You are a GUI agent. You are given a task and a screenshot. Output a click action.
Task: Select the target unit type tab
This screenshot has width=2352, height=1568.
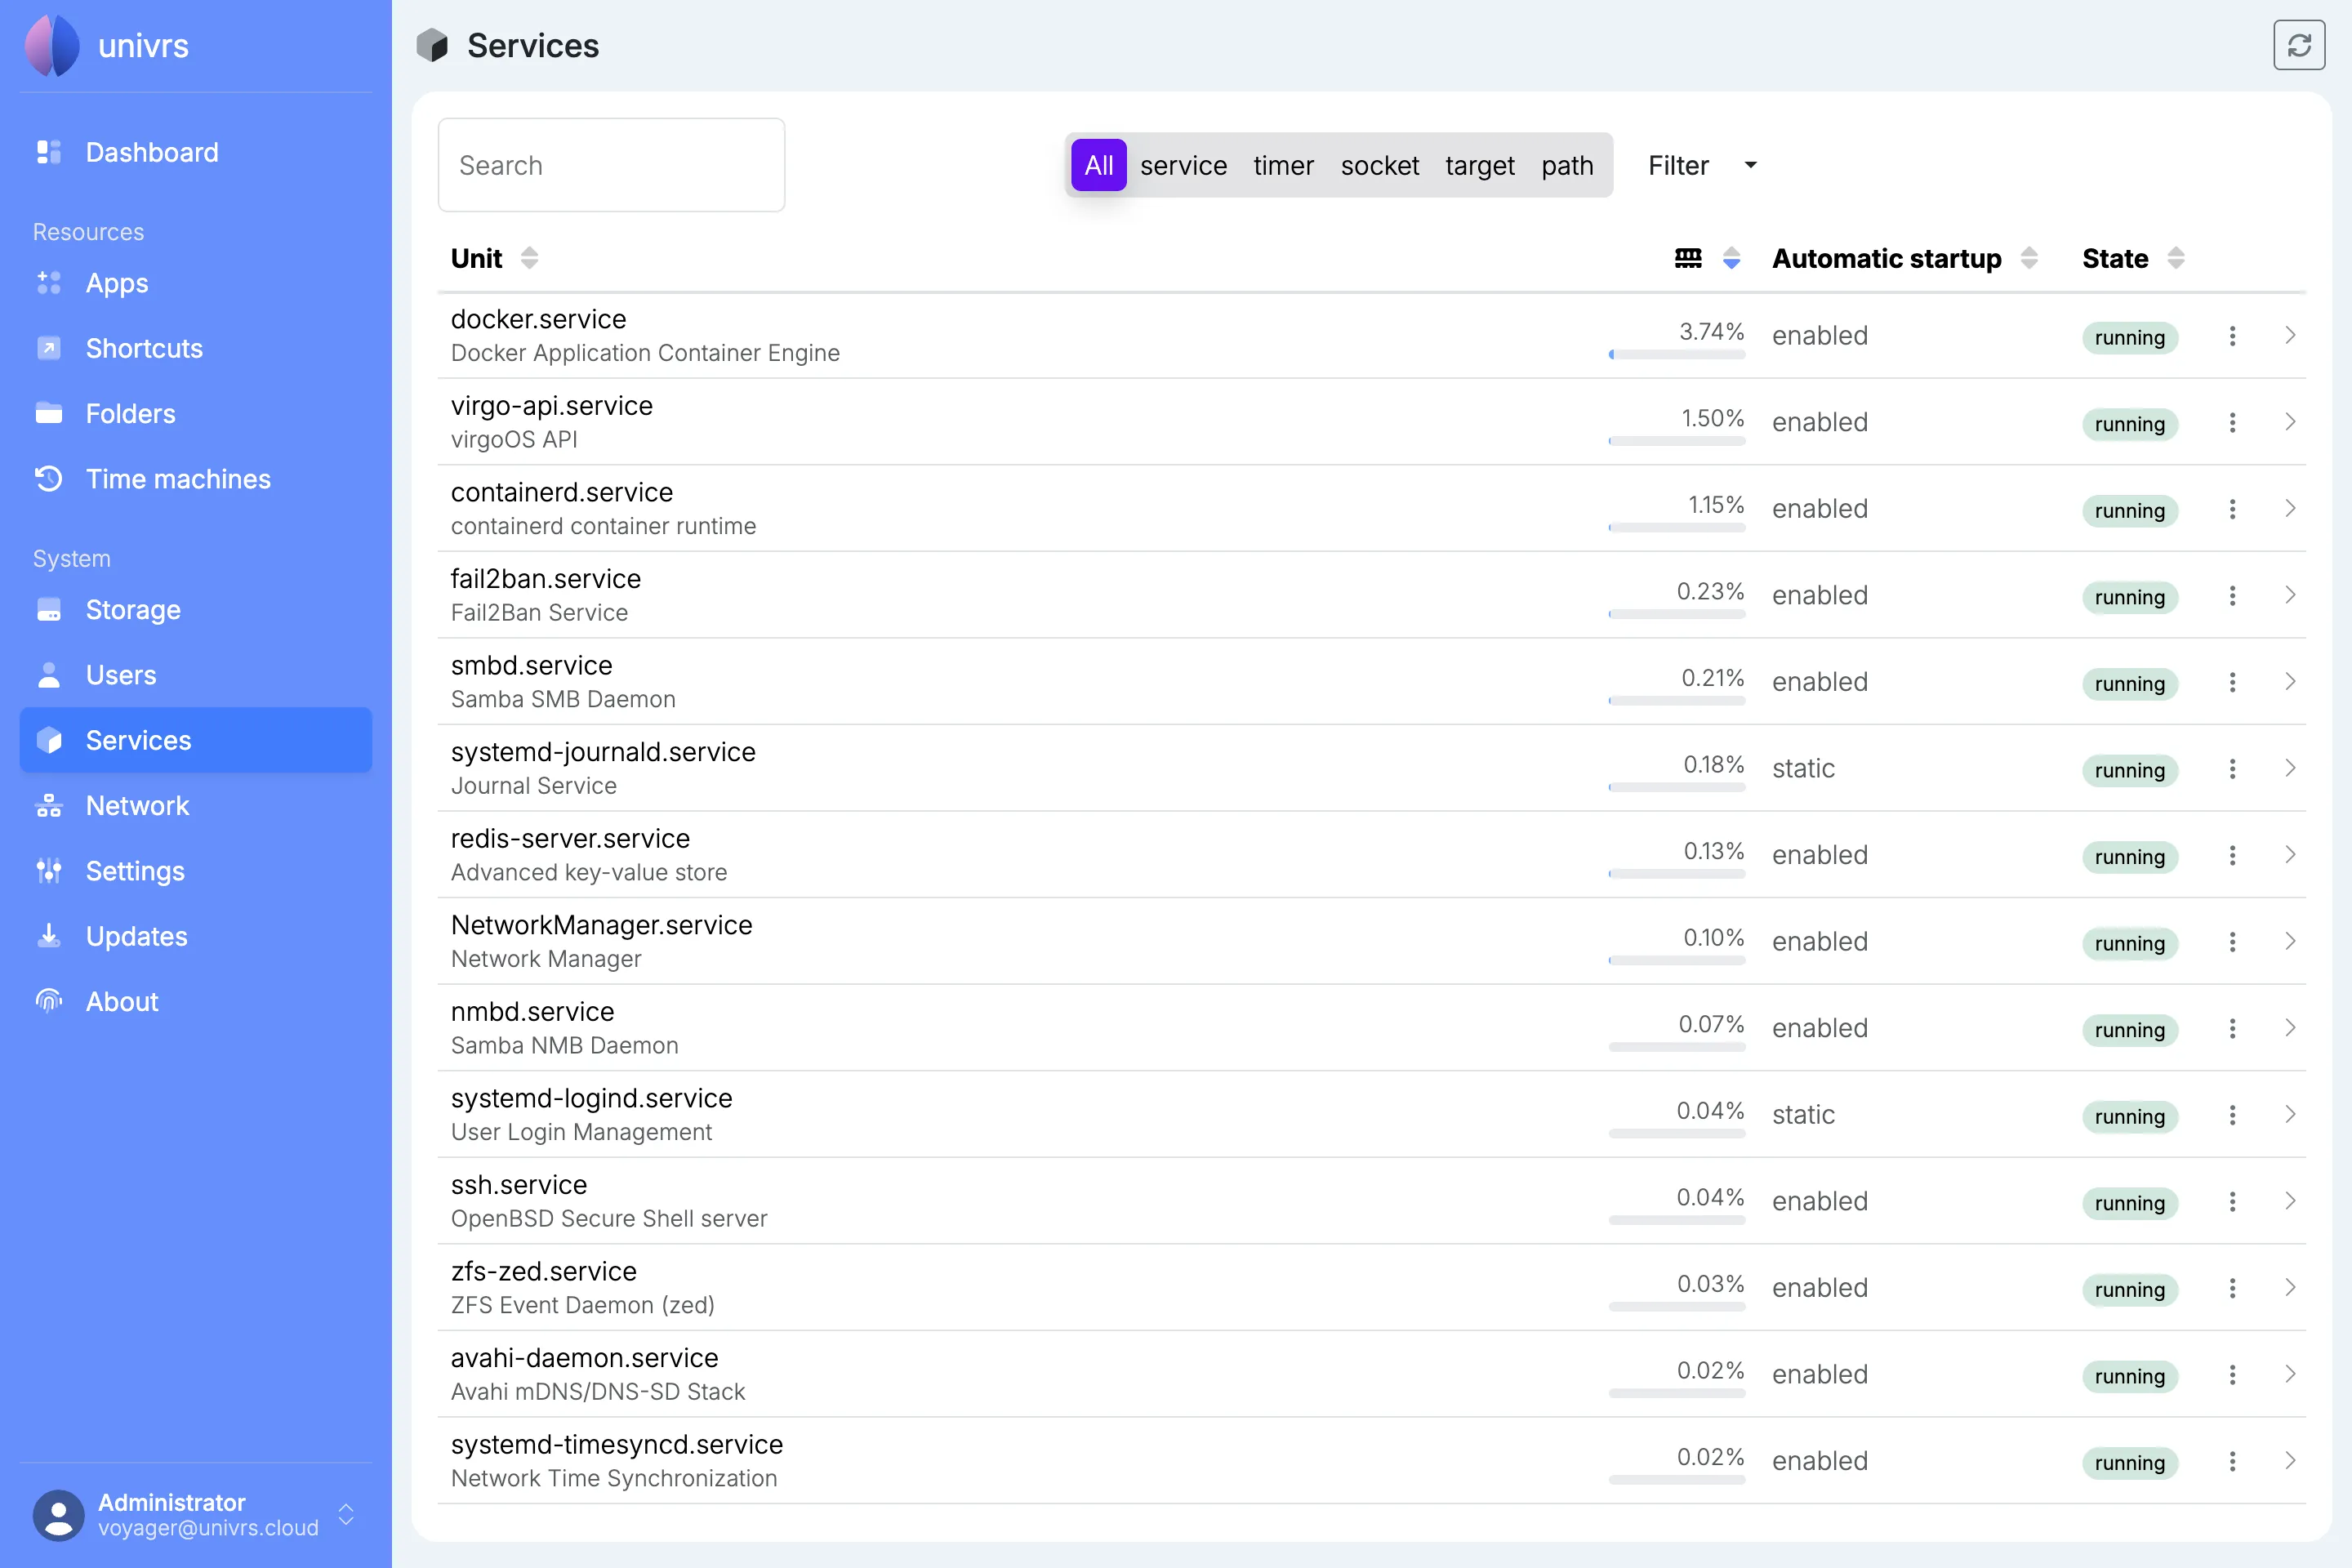pyautogui.click(x=1479, y=165)
